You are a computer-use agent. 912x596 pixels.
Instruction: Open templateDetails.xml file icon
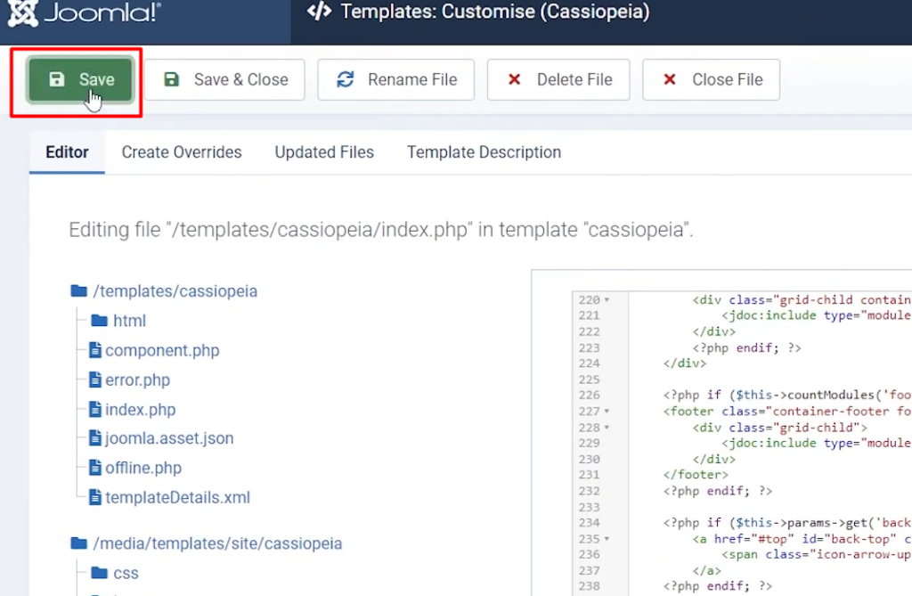pyautogui.click(x=96, y=497)
